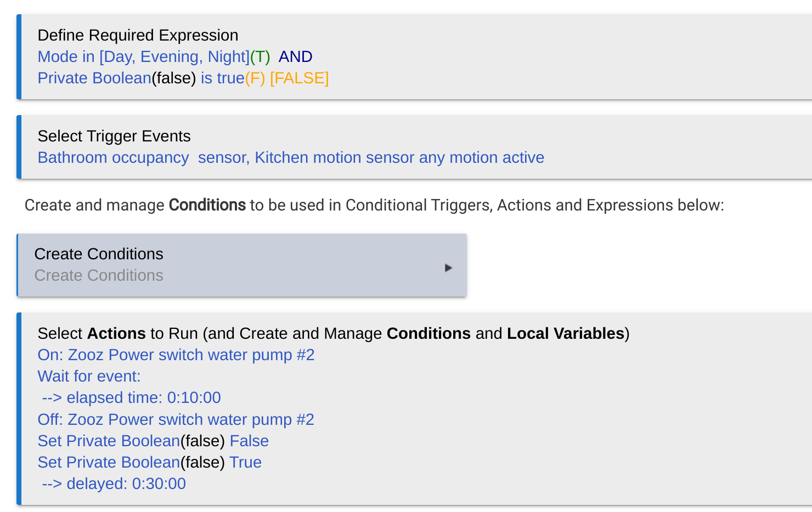The width and height of the screenshot is (812, 512).
Task: Click the elapsed time 0:10:00 line
Action: pos(132,398)
